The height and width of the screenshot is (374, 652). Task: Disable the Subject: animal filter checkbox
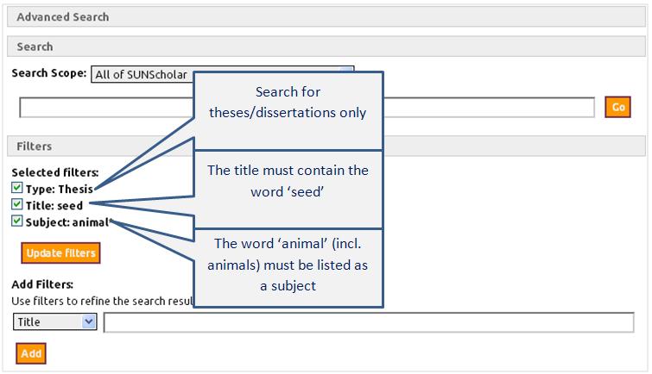tap(17, 221)
